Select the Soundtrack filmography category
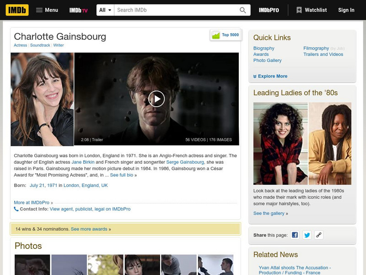Viewport: 366px width, 275px height. coord(41,45)
